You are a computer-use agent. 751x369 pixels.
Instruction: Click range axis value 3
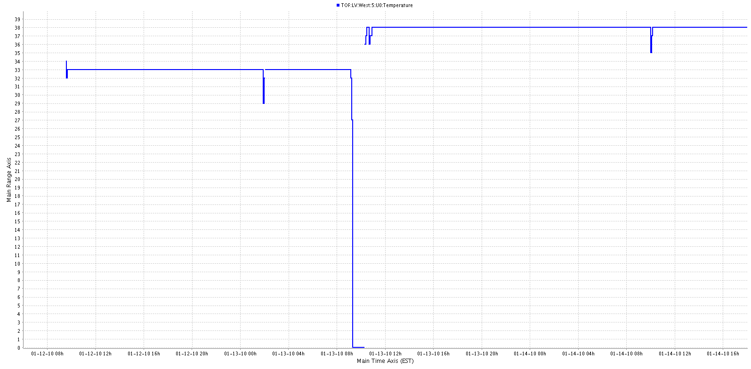[19, 322]
